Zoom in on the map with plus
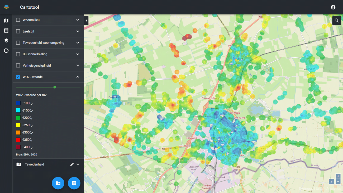The image size is (343, 193). click(338, 176)
